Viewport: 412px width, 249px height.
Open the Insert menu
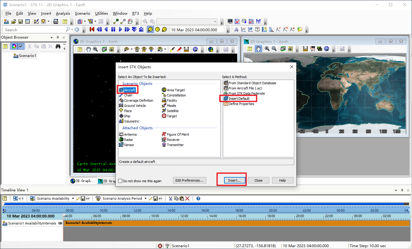[x=46, y=13]
